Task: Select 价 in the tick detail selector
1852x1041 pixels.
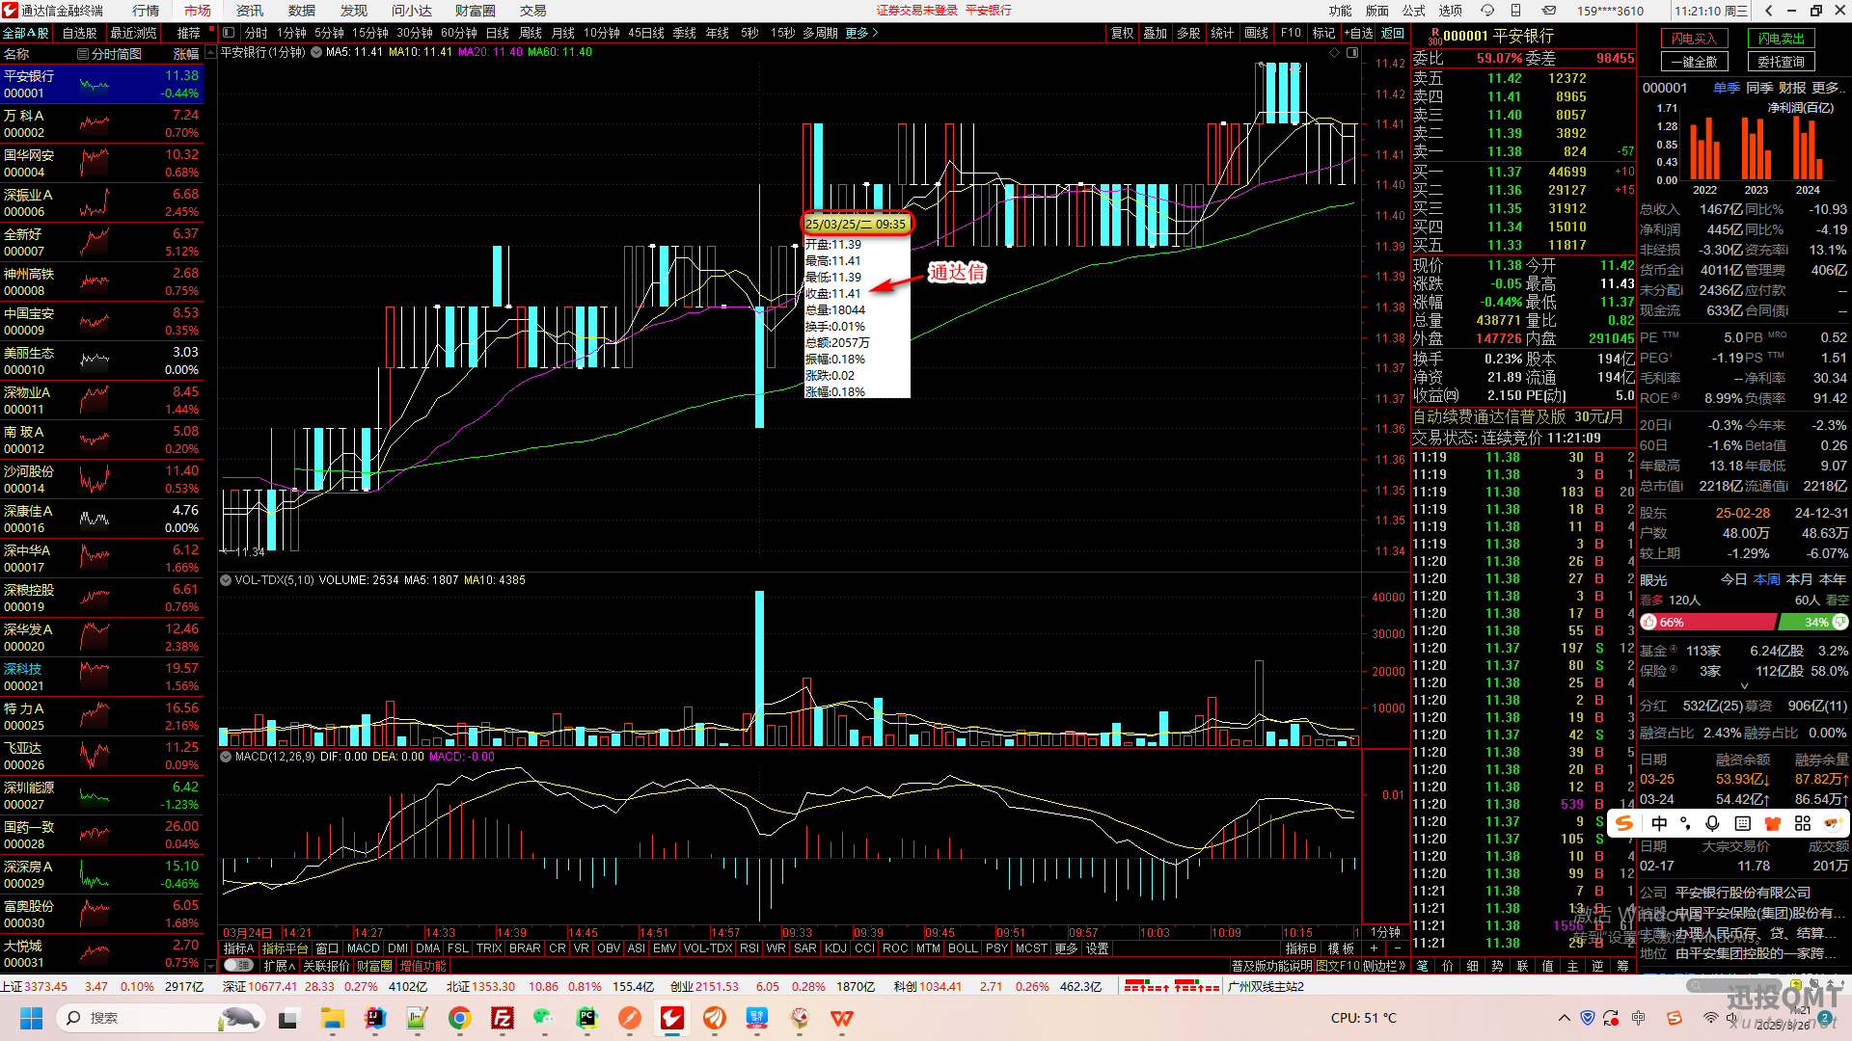Action: coord(1447,966)
